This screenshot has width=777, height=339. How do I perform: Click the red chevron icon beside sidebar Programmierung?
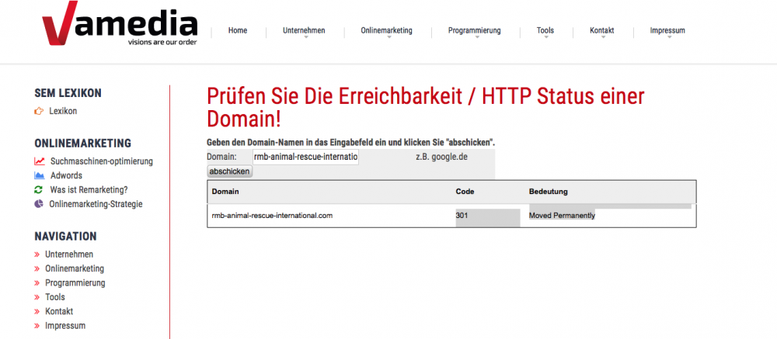point(37,283)
